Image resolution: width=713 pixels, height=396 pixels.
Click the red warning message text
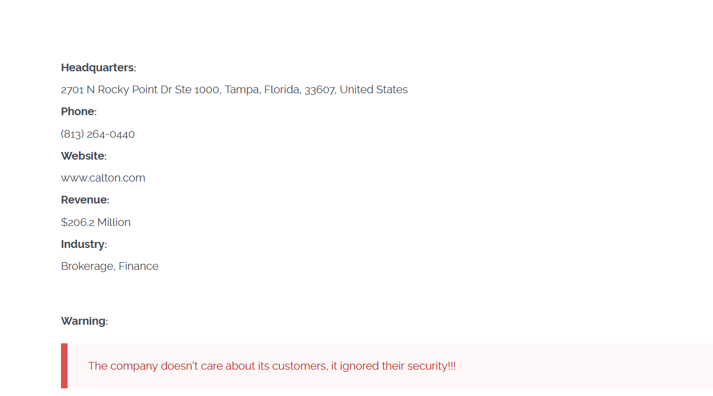[x=272, y=366]
